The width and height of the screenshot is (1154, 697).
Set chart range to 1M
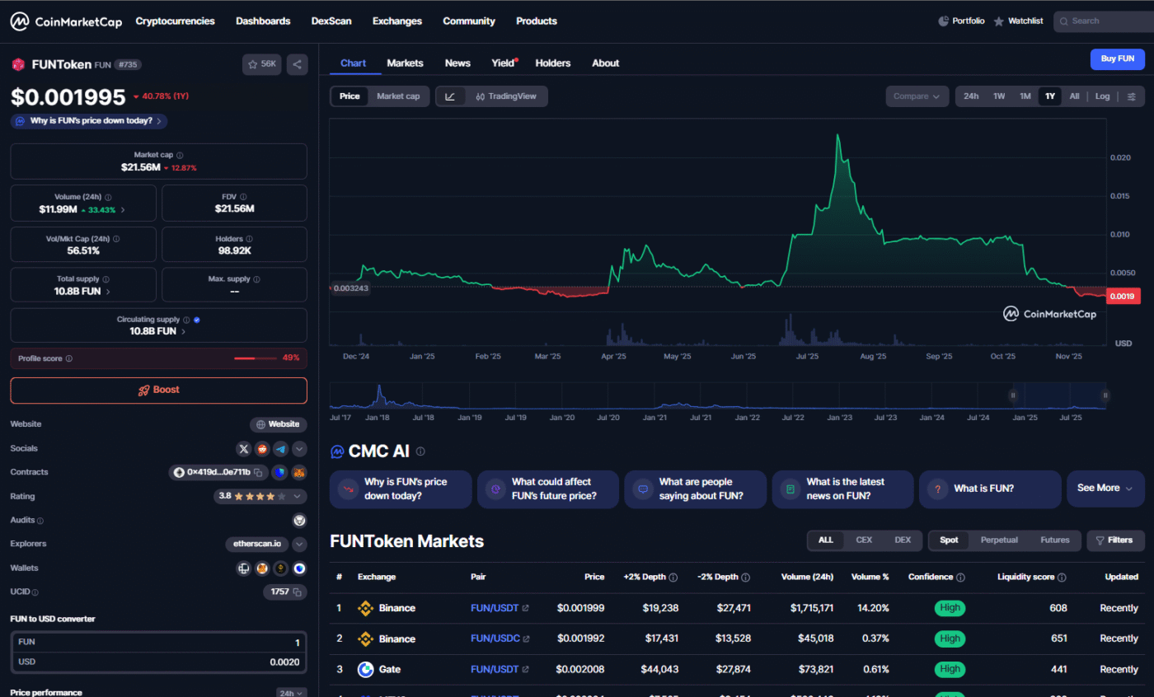[x=1025, y=96]
